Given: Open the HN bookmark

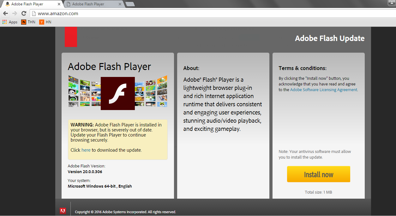Looking at the screenshot, I should (x=45, y=22).
